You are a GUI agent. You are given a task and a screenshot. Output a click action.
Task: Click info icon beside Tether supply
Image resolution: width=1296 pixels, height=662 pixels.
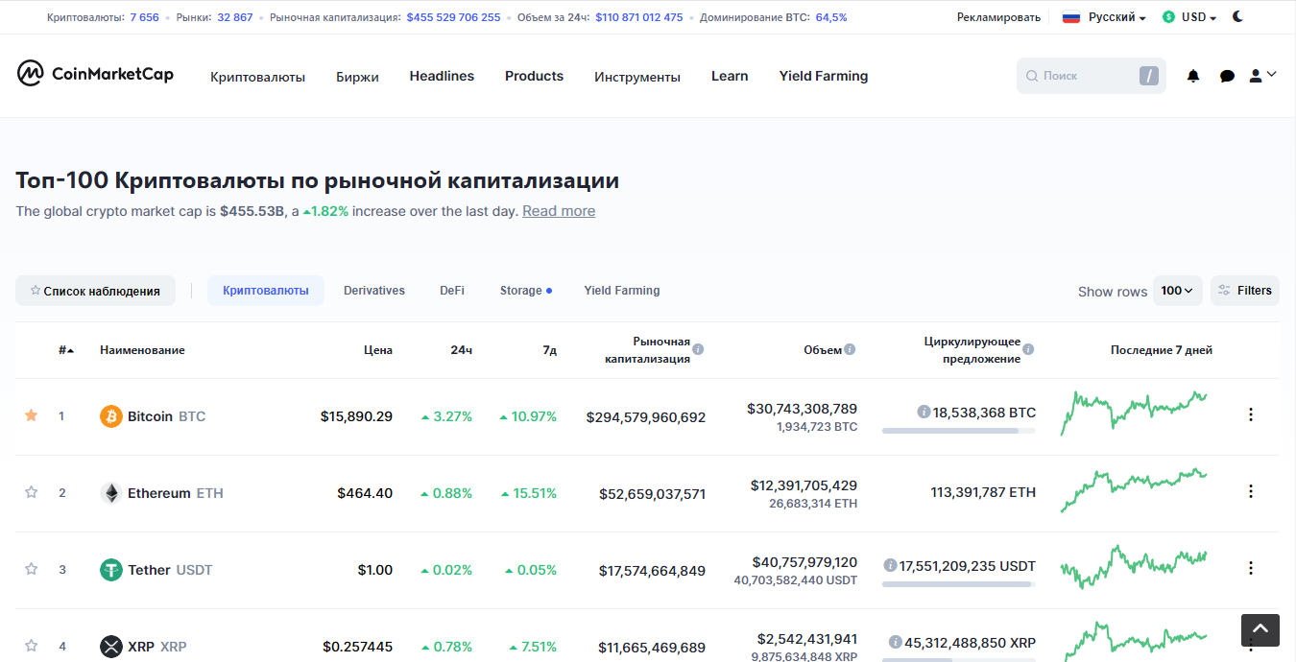pos(890,565)
